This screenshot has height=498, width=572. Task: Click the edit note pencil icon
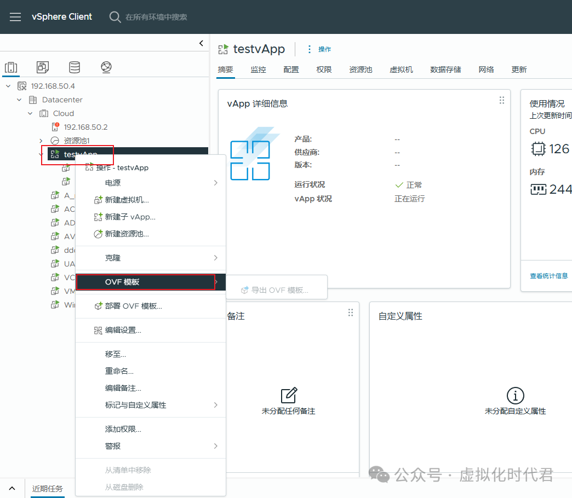289,395
